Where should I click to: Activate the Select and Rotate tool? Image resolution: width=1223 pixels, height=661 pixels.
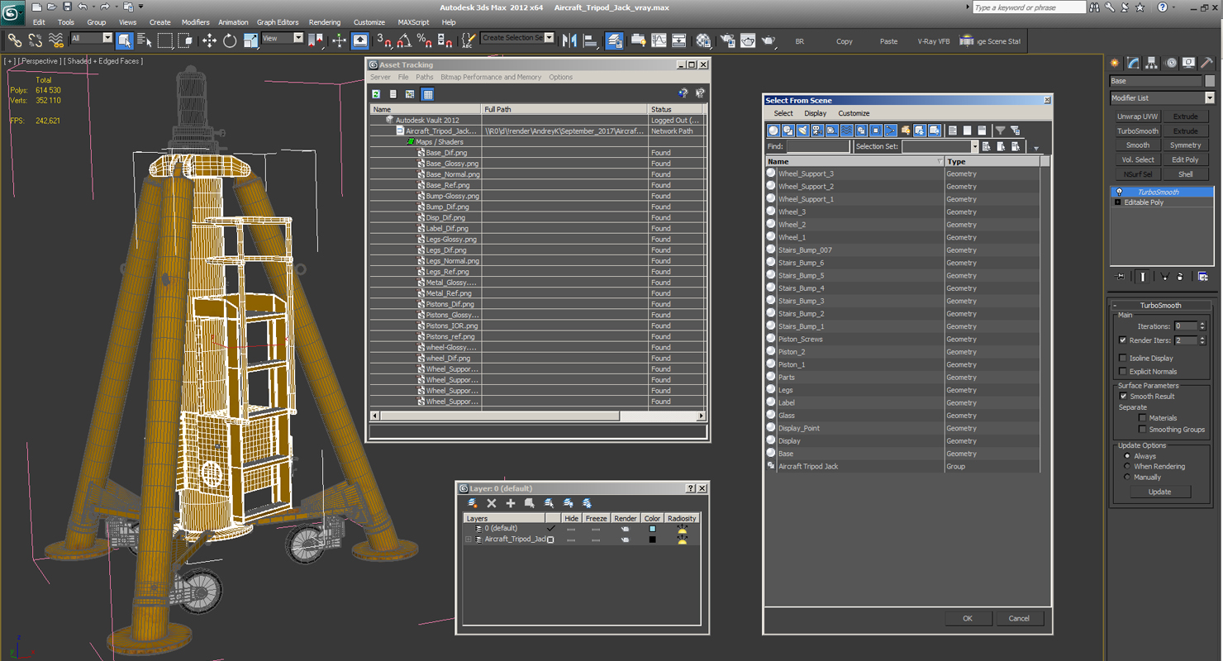click(230, 40)
